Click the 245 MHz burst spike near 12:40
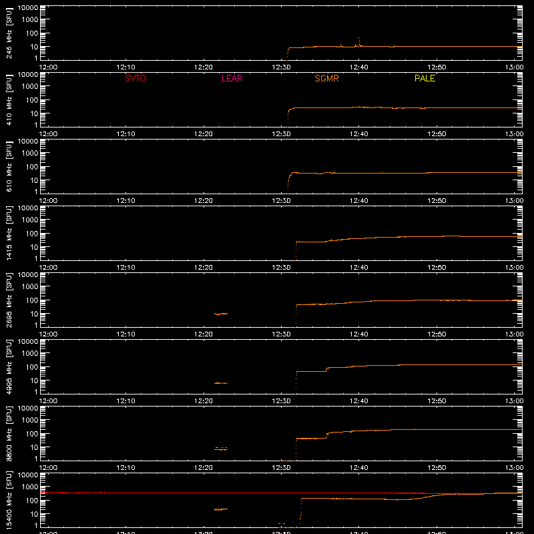Image resolution: width=534 pixels, height=534 pixels. [x=358, y=41]
